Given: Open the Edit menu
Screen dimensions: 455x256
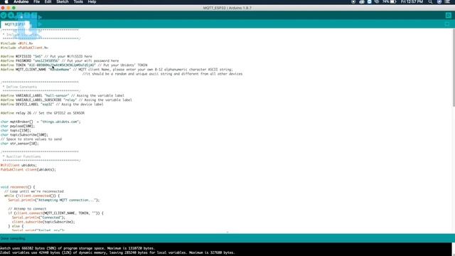Looking at the screenshot, I should [48, 1].
